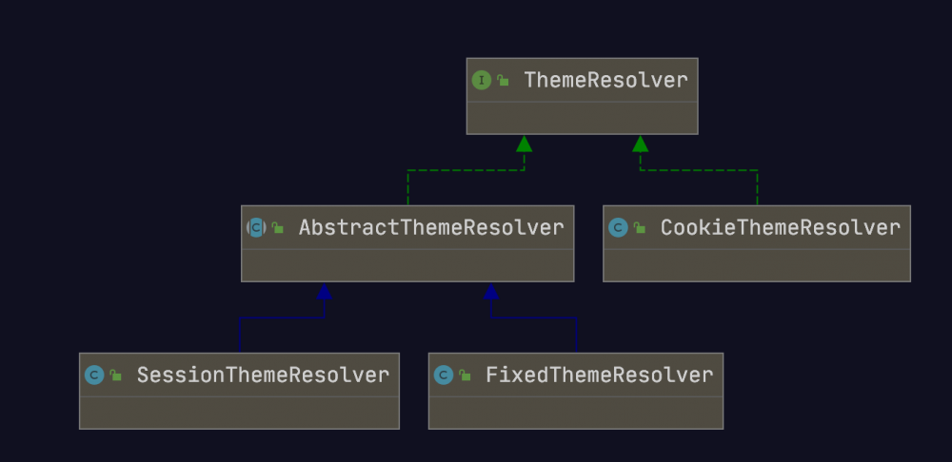
Task: Select the FixedThemeResolver class label
Action: [x=599, y=375]
